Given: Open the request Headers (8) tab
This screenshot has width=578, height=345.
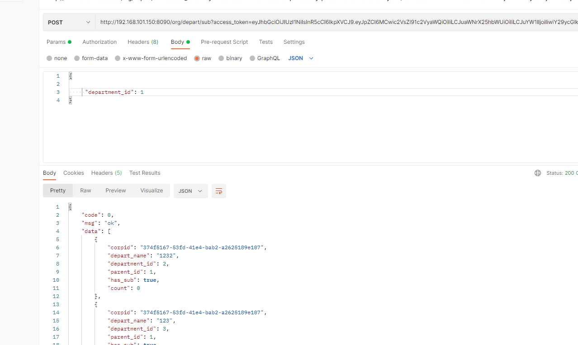Looking at the screenshot, I should pyautogui.click(x=143, y=42).
